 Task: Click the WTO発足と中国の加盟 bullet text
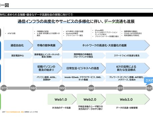75,31
